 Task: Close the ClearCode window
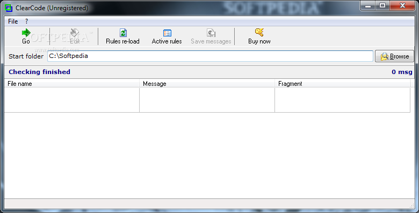402,5
